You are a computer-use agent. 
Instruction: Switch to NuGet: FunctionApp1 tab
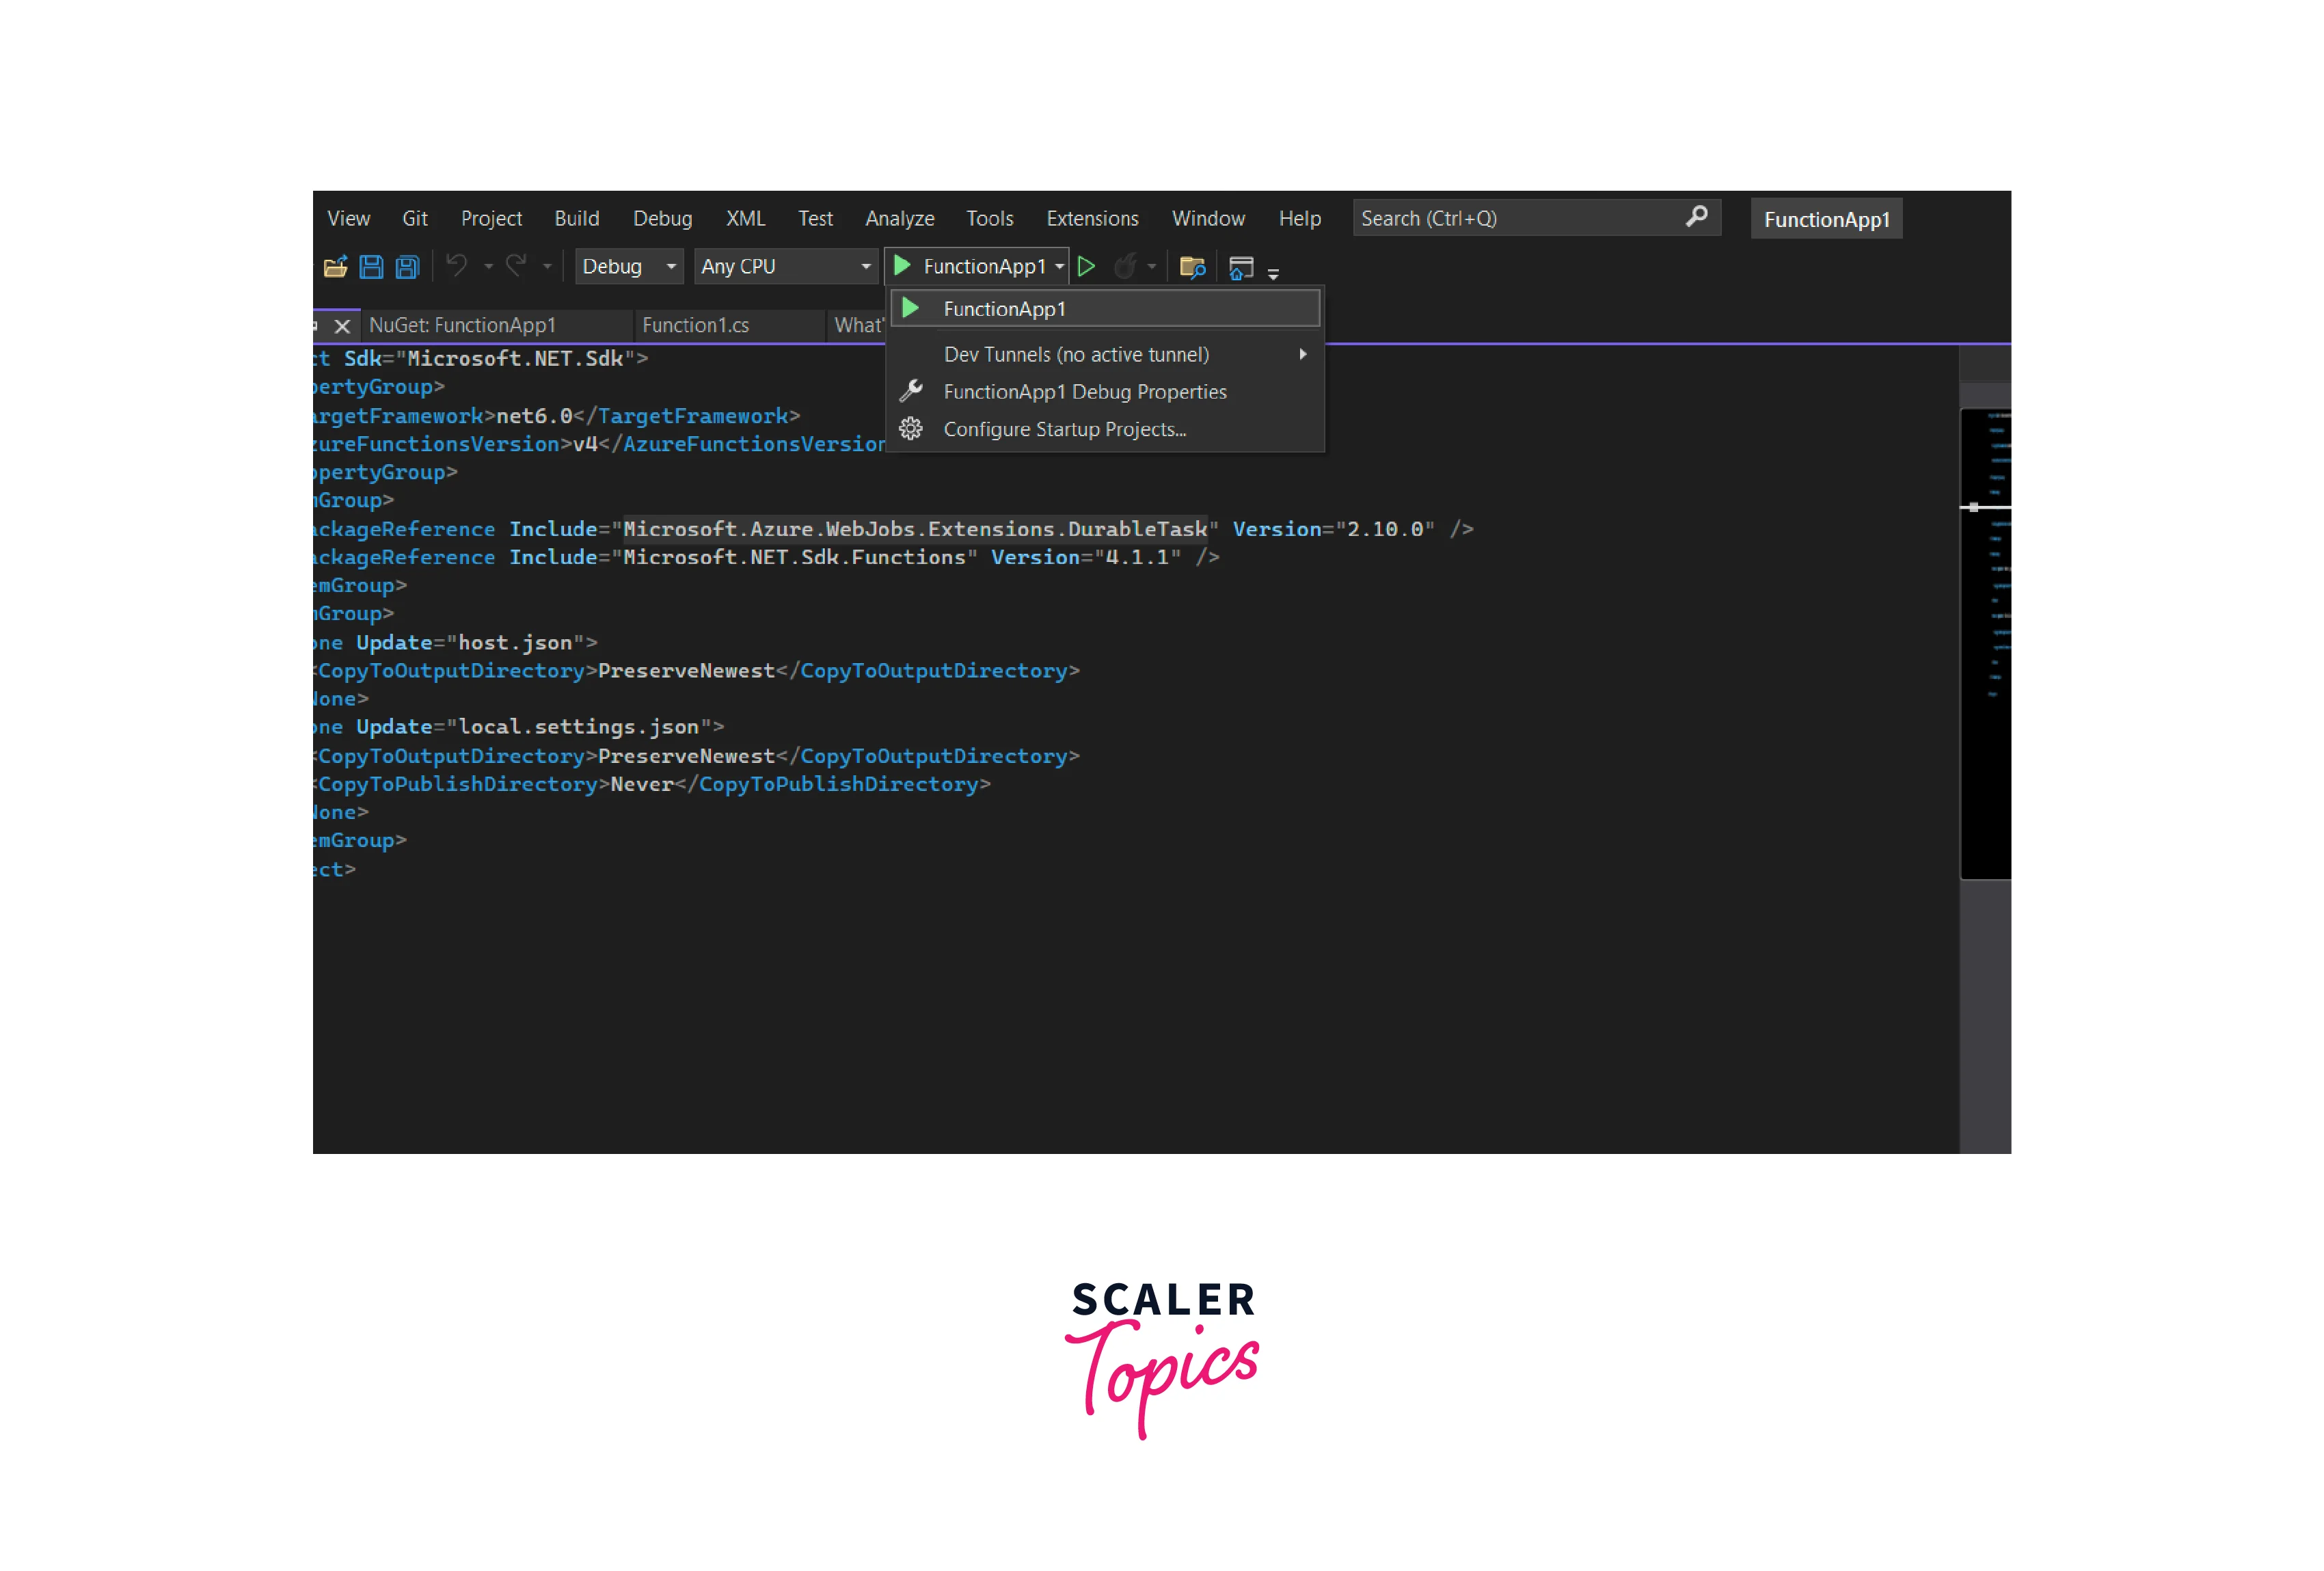click(x=462, y=325)
